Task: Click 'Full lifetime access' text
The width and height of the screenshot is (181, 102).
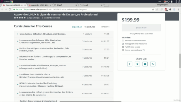Action: (x=132, y=47)
